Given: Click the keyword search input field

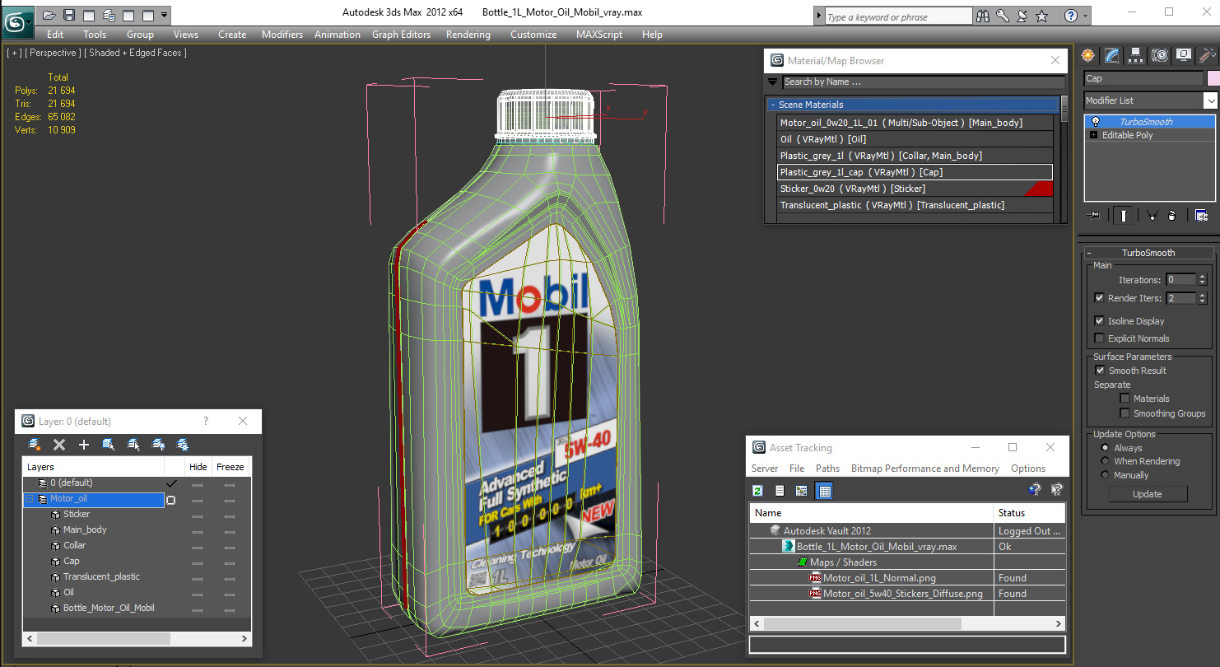Looking at the screenshot, I should tap(898, 16).
